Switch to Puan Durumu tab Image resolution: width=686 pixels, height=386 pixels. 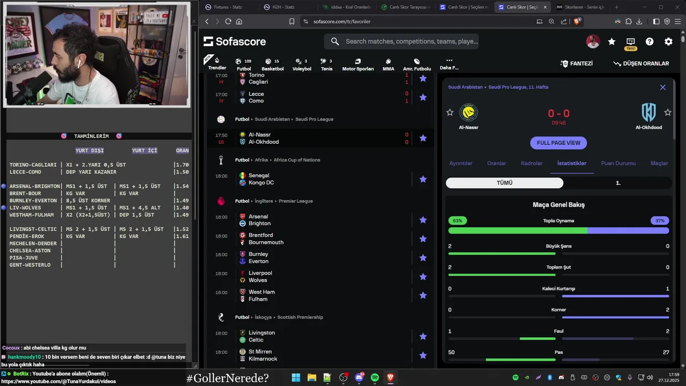tap(618, 163)
